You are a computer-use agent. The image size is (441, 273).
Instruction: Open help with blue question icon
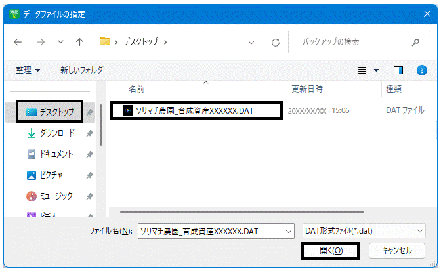421,70
